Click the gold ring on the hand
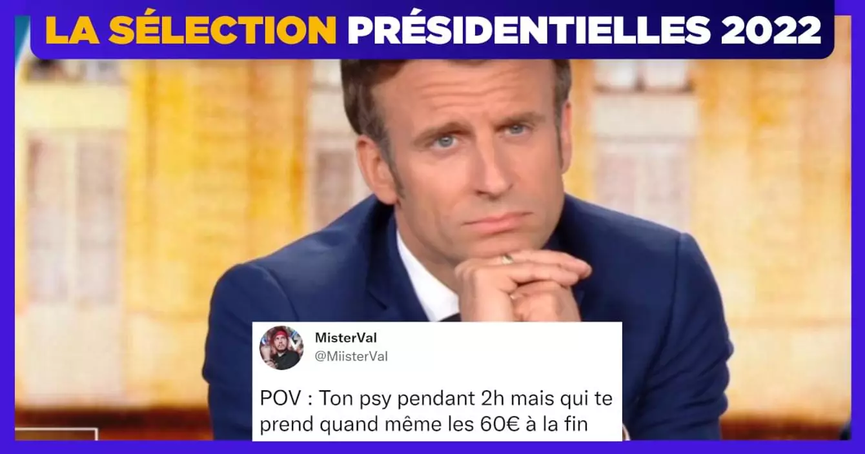 pos(507,259)
